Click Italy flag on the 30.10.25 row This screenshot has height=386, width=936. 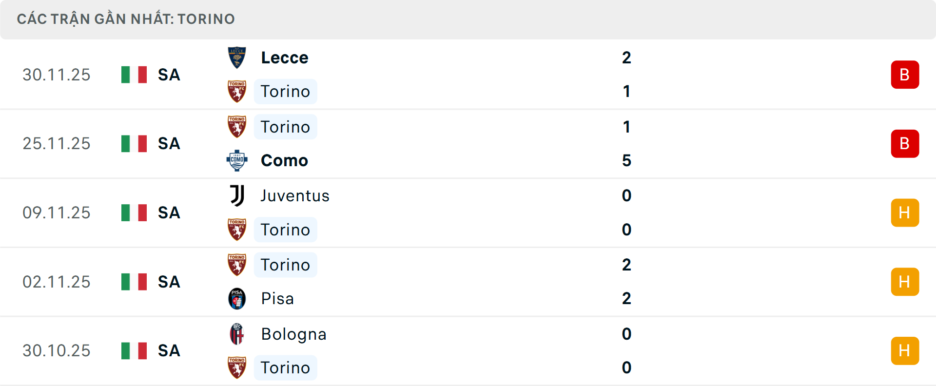[134, 351]
